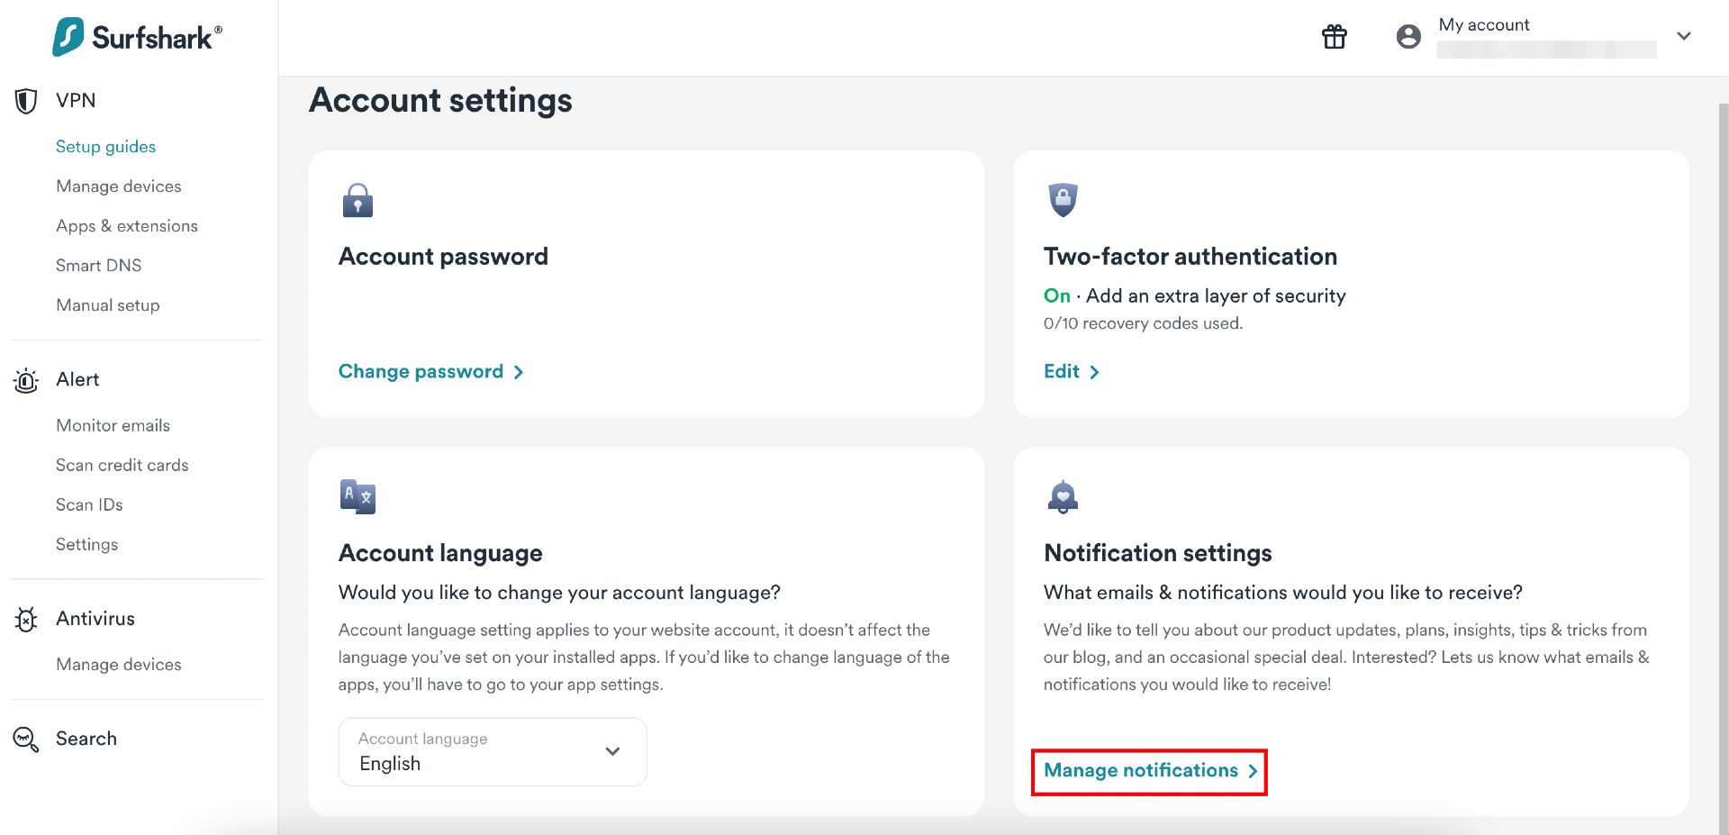Click the account avatar icon
Screen dimensions: 1729x835
pos(1408,37)
